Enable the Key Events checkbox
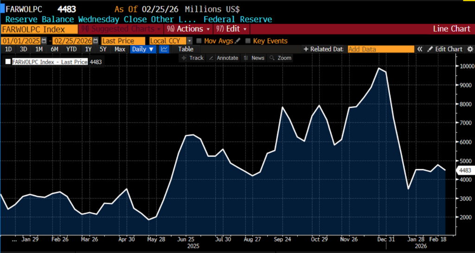Viewport: 475px width, 253px height. [x=248, y=41]
